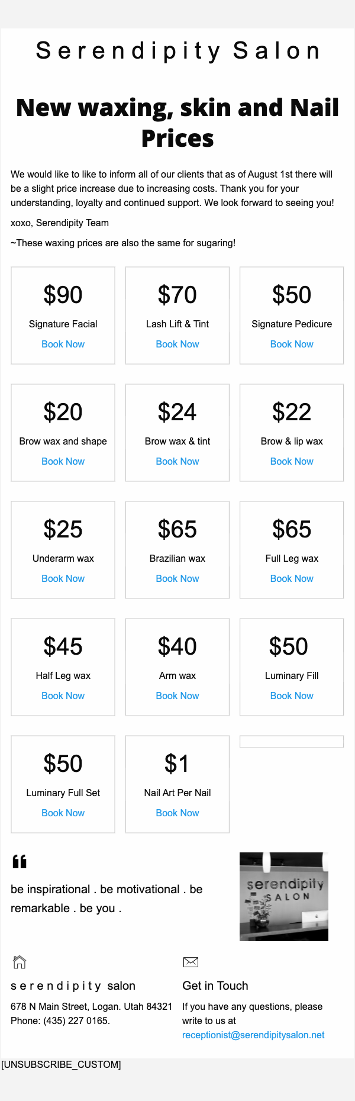This screenshot has width=355, height=1101.
Task: Book the $25 Underarm wax
Action: [63, 578]
